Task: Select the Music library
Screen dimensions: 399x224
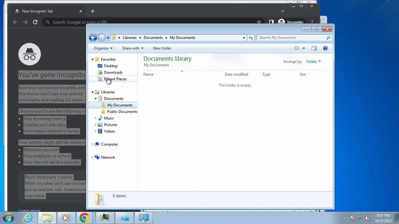Action: pyautogui.click(x=109, y=118)
